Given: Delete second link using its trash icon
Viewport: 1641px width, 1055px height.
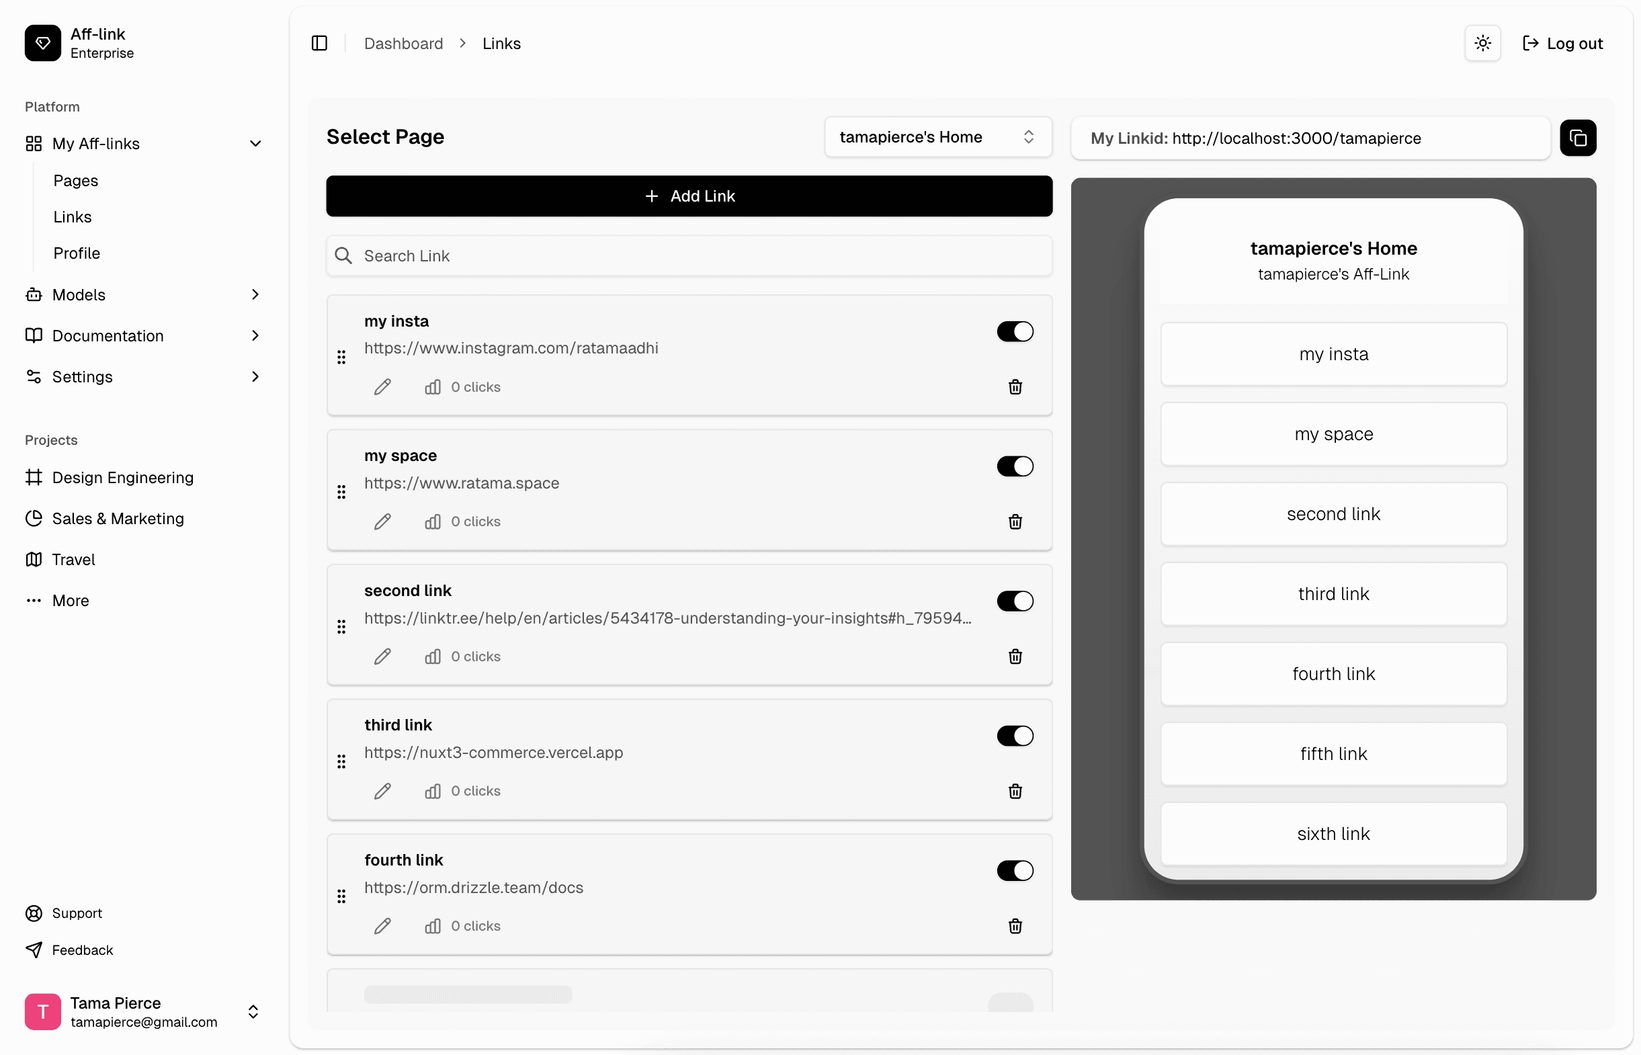Looking at the screenshot, I should click(x=1015, y=657).
